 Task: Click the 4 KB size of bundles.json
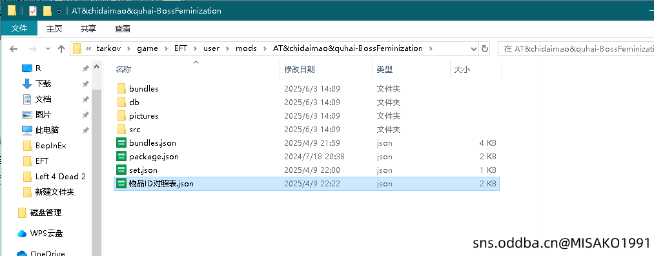488,143
